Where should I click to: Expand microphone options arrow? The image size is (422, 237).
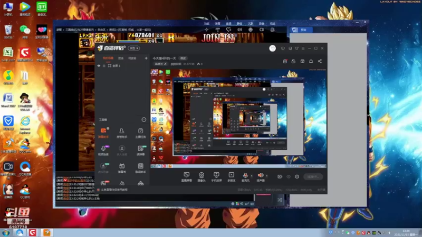[x=252, y=176]
